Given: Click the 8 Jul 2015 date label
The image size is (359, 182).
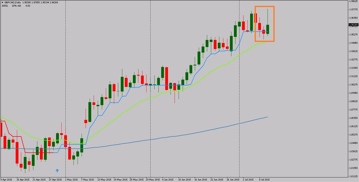Looking at the screenshot, I should (x=265, y=180).
